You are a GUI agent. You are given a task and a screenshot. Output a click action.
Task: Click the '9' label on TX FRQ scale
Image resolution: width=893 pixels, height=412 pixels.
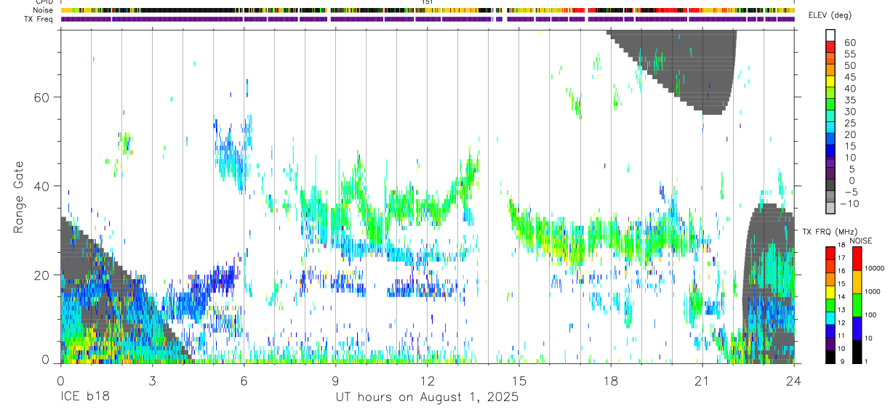[x=841, y=363]
